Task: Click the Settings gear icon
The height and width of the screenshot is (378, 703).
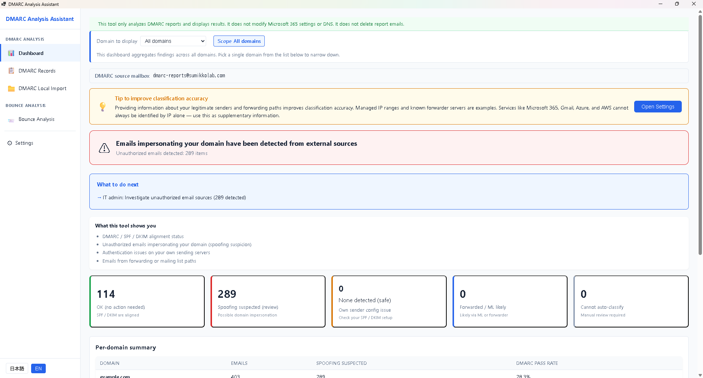Action: pyautogui.click(x=10, y=143)
